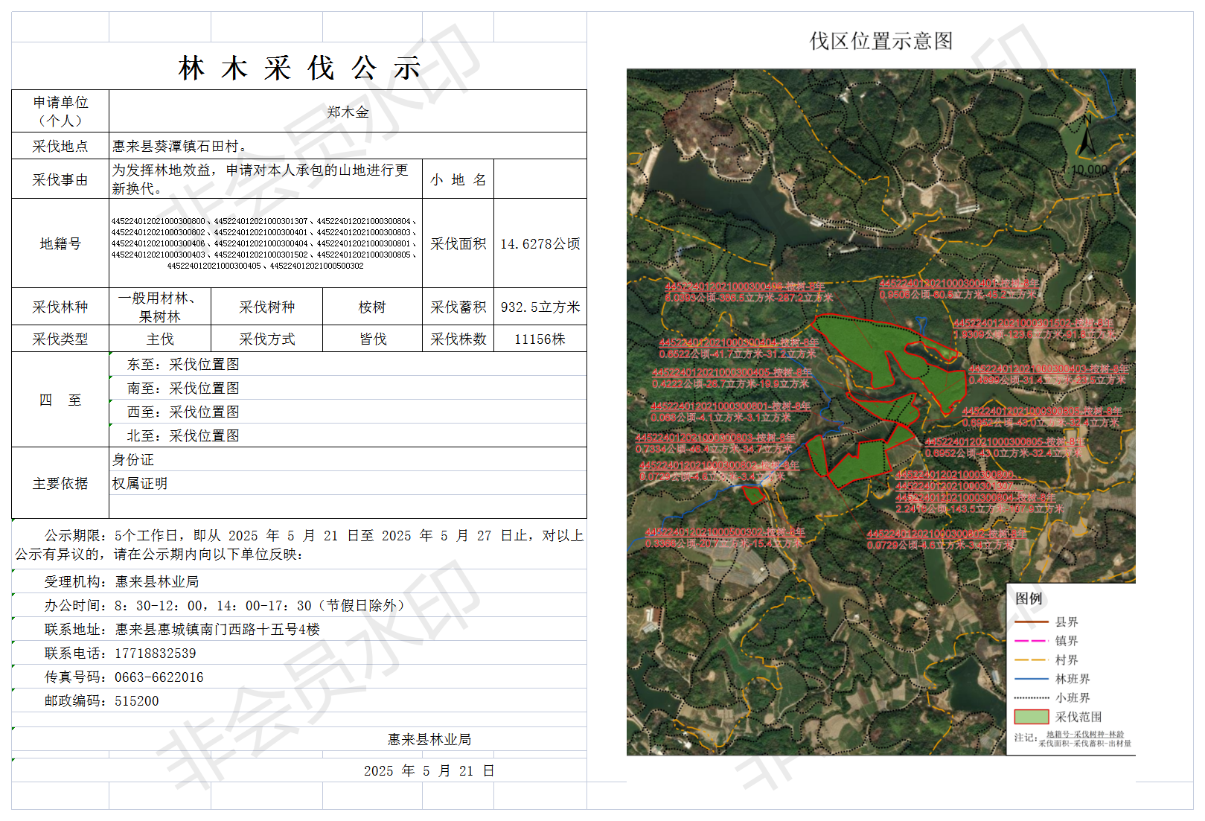Click map label 445224012021000500302-桉树-8年
Viewport: 1205px width, 821px height.
[x=725, y=532]
